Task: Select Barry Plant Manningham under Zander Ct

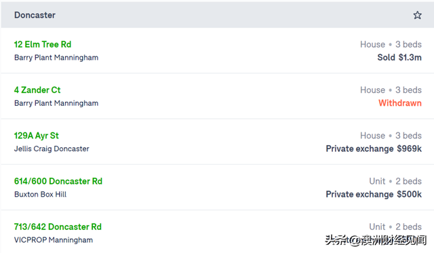Action: click(56, 103)
